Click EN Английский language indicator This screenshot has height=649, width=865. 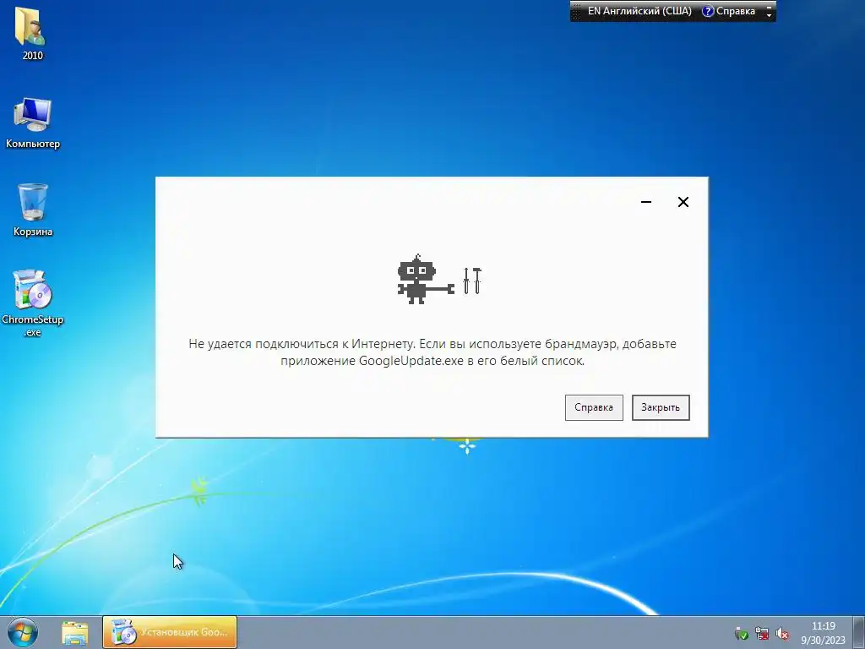639,11
